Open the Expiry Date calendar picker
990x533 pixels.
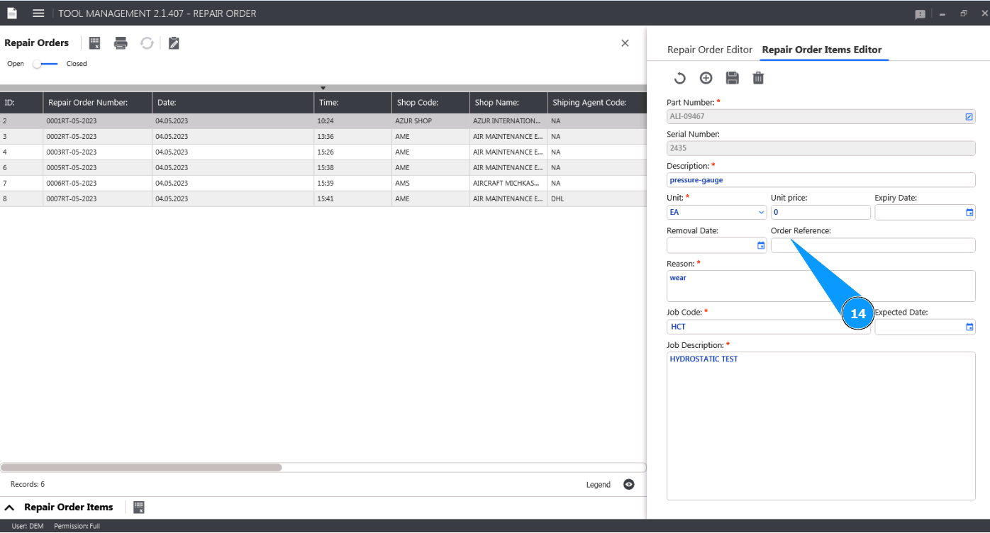(x=969, y=213)
